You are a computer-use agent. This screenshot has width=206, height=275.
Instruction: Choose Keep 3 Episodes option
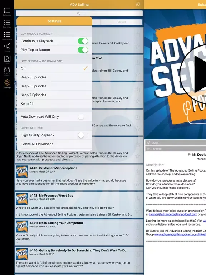[54, 77]
